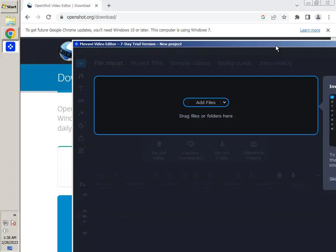Click the Movavi Video Editor taskbar icon
Image resolution: width=336 pixels, height=252 pixels.
tap(10, 47)
